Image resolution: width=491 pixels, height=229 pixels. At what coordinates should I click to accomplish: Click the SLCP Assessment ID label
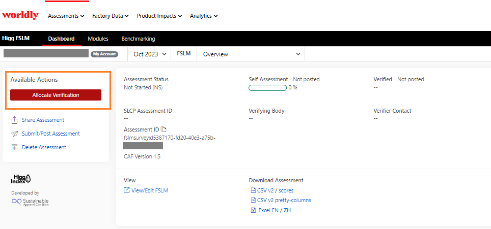tap(148, 111)
